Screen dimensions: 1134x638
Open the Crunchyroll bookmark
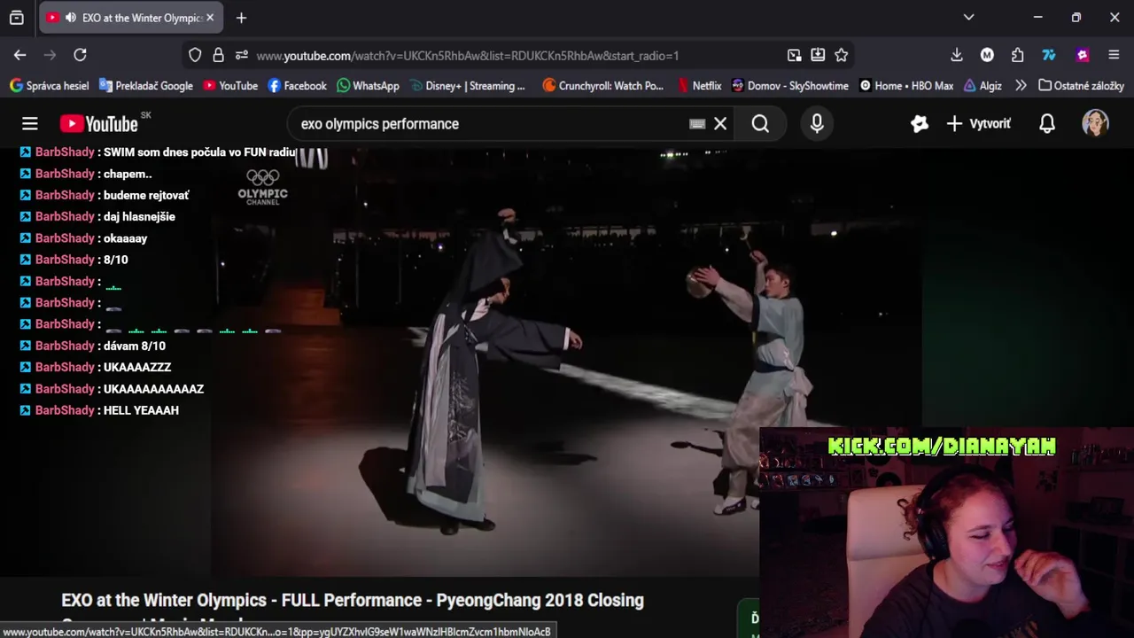click(x=602, y=86)
